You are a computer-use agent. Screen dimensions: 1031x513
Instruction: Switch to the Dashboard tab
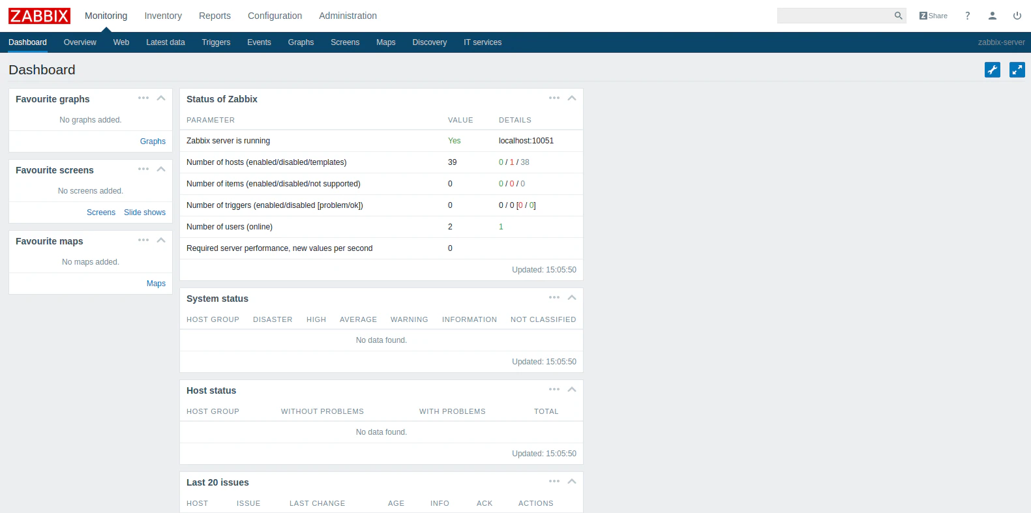click(x=27, y=42)
